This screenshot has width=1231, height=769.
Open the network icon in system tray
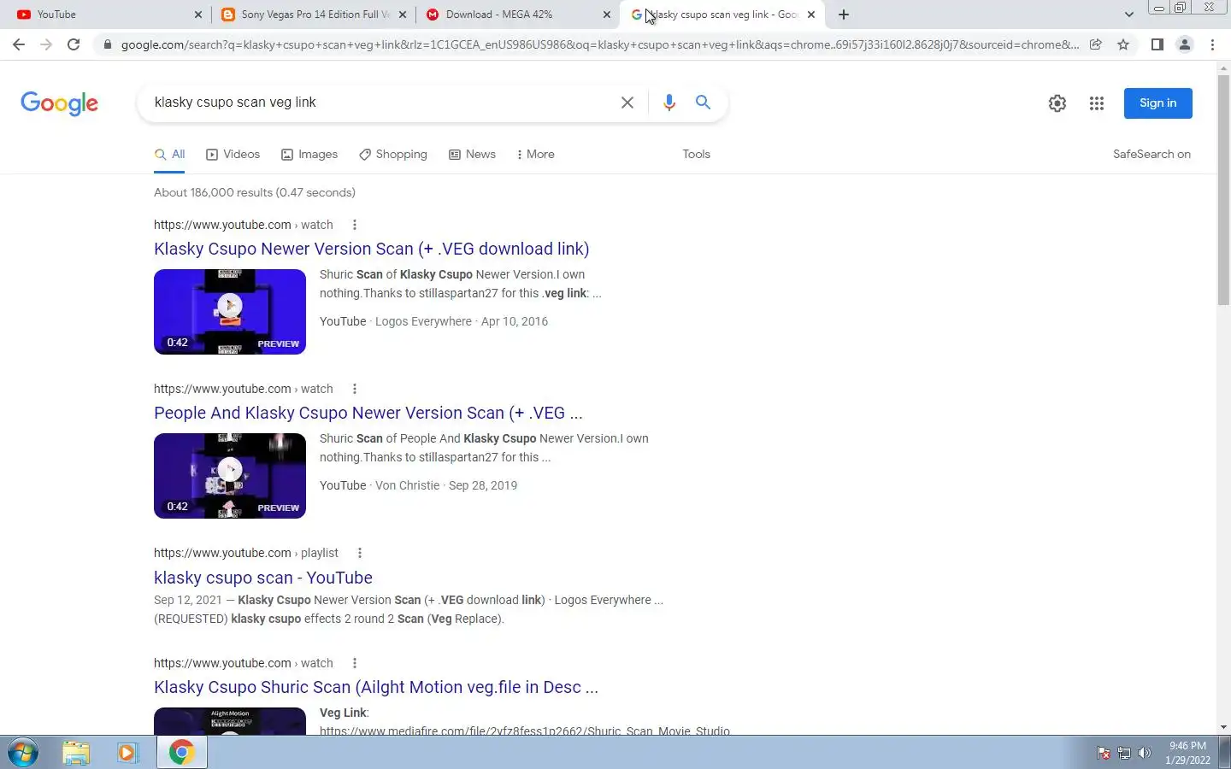click(1124, 753)
